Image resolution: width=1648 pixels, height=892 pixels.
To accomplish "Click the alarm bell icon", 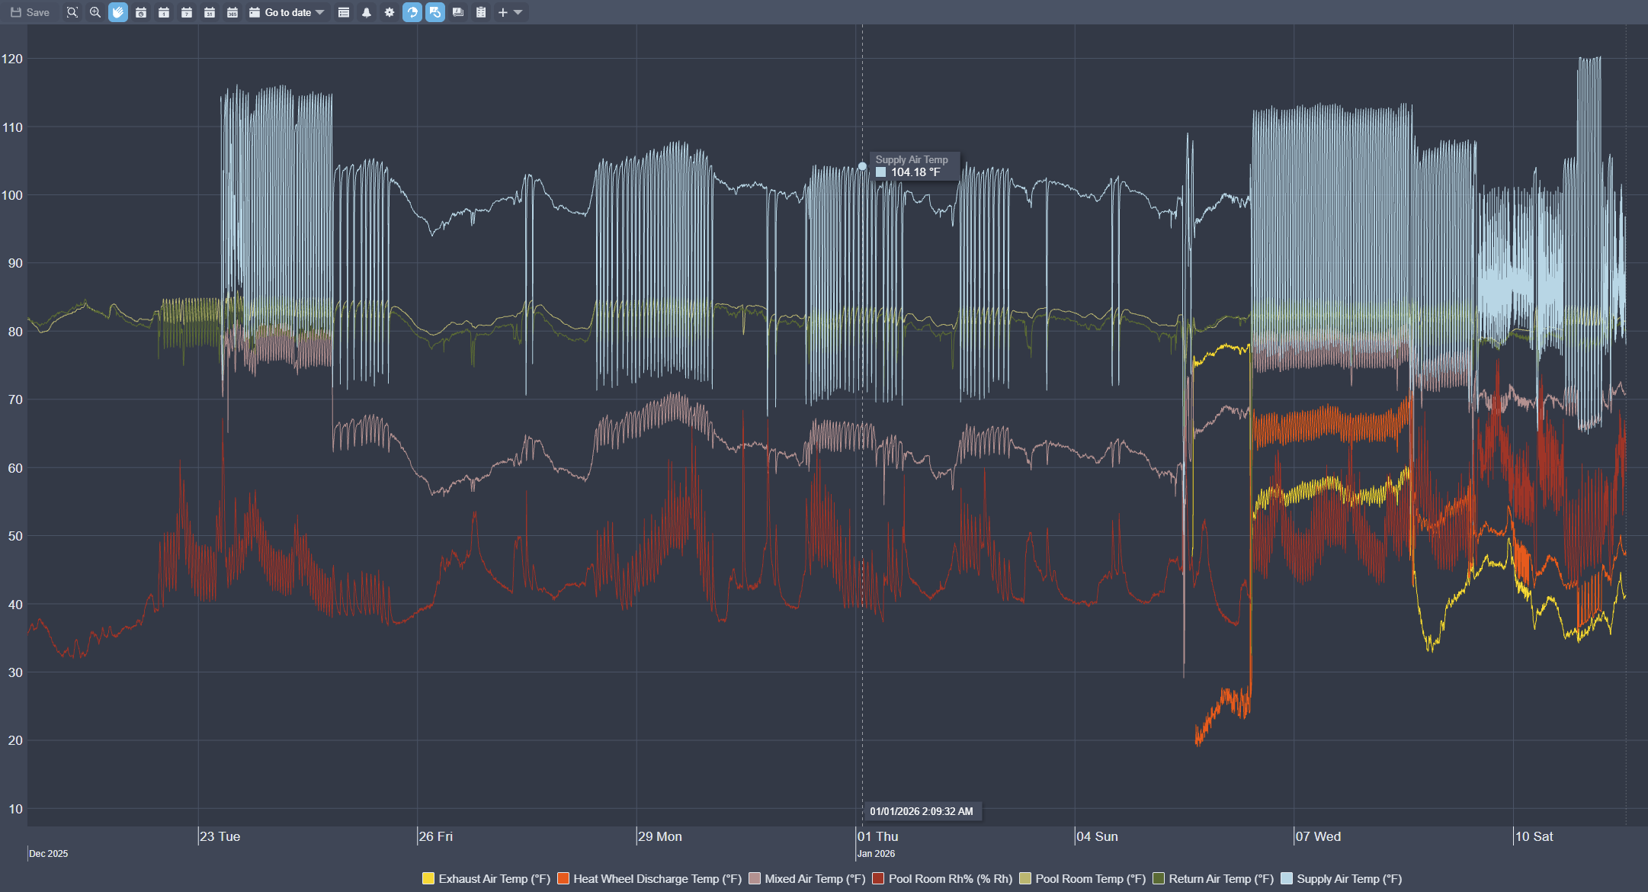I will pos(367,12).
